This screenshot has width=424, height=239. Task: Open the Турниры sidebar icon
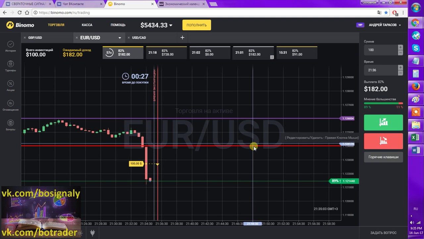(x=11, y=64)
